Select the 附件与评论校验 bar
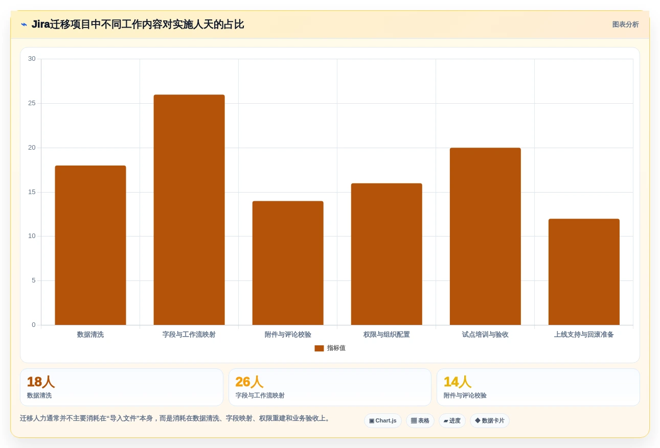Image resolution: width=660 pixels, height=448 pixels. [x=288, y=263]
